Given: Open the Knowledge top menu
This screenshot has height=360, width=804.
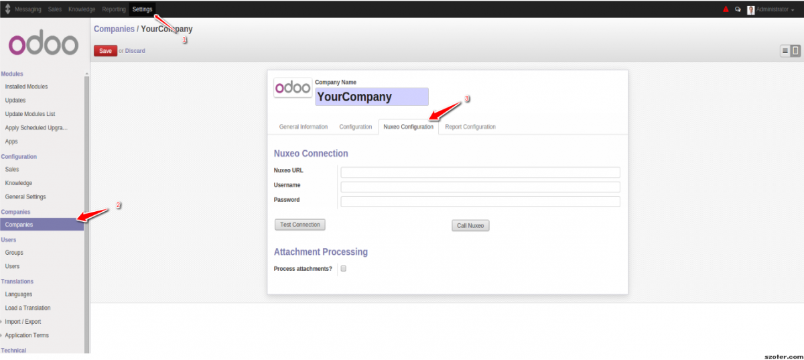Looking at the screenshot, I should (x=82, y=9).
